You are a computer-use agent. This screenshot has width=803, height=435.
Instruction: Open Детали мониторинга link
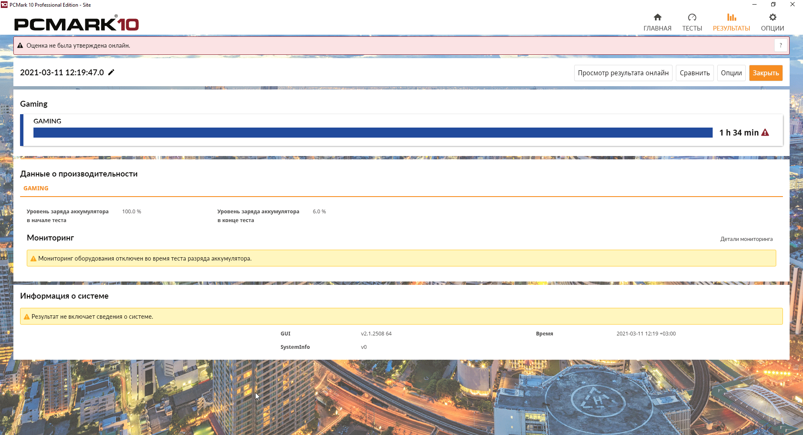pos(747,239)
